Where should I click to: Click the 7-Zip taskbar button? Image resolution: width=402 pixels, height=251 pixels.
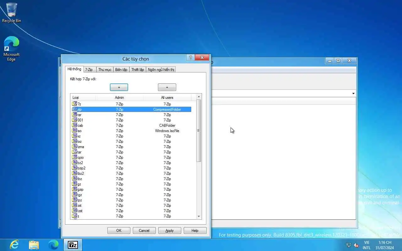pos(73,245)
